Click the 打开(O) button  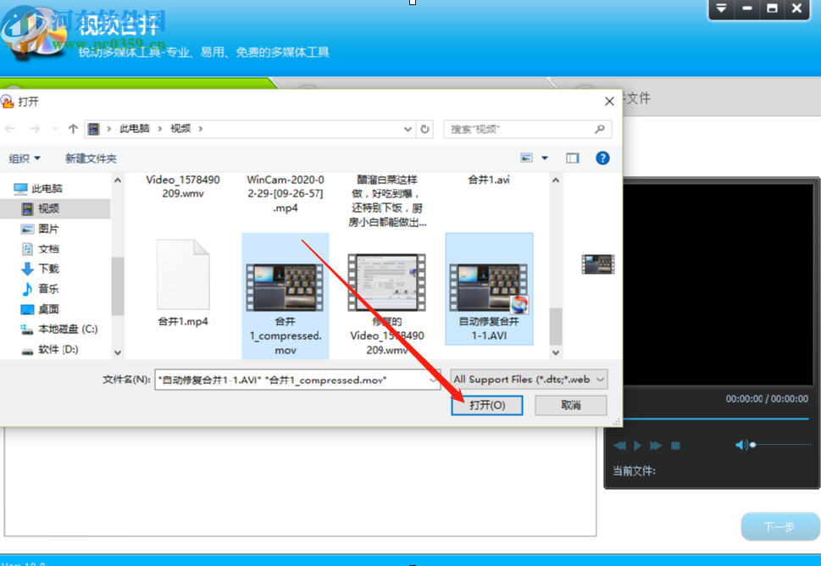tap(487, 405)
